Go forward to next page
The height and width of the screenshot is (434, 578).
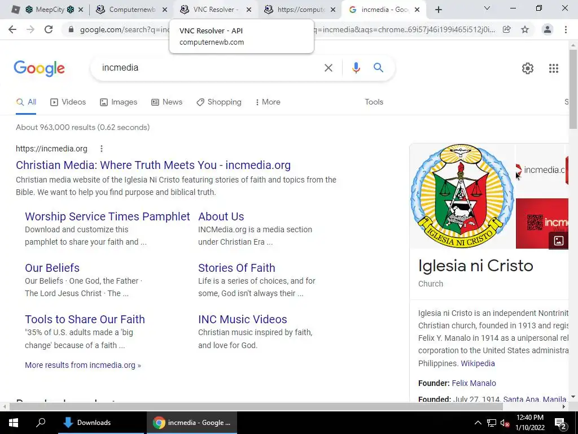click(30, 29)
